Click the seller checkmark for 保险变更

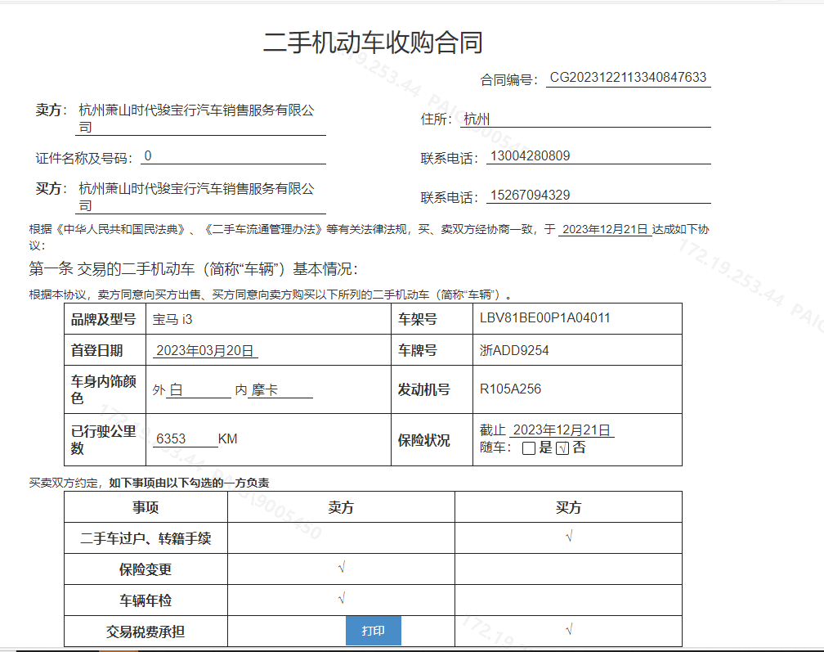click(342, 568)
